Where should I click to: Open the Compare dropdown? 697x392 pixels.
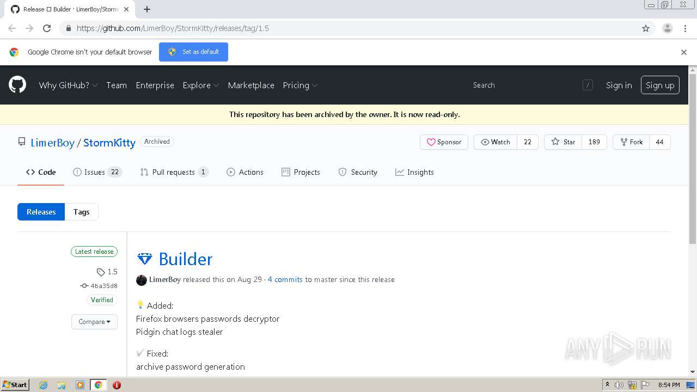(x=94, y=322)
